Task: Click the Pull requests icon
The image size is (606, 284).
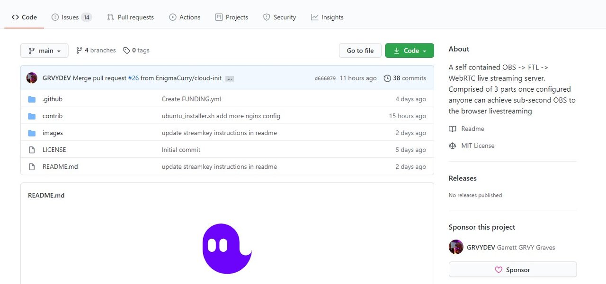Action: [x=111, y=17]
